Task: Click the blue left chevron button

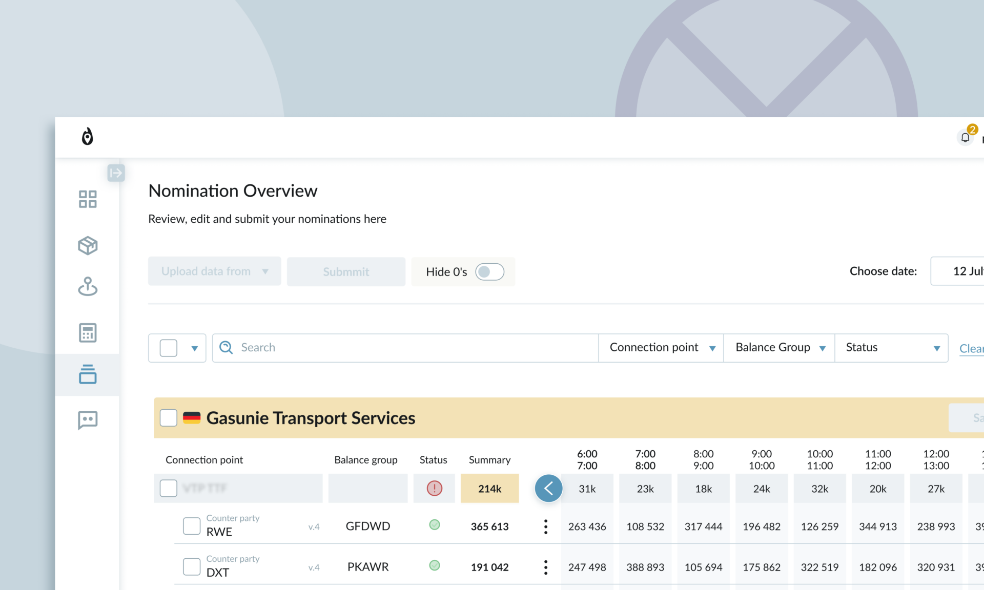Action: coord(548,489)
